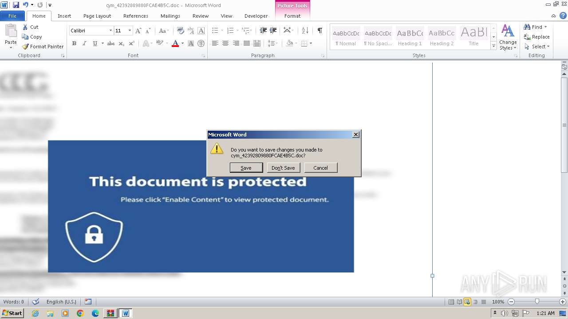Increase the paragraph indent
Viewport: 568px width, 319px height.
273,31
